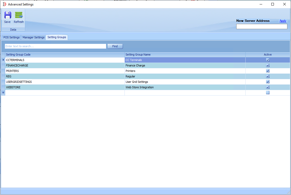This screenshot has height=195, width=291.
Task: Select the new-row asterisk indicator
Action: coord(3,93)
